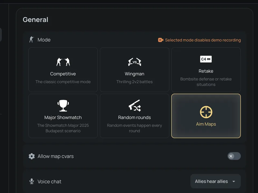Click 'The classic competitive mode' description
Image resolution: width=258 pixels, height=193 pixels.
[63, 82]
